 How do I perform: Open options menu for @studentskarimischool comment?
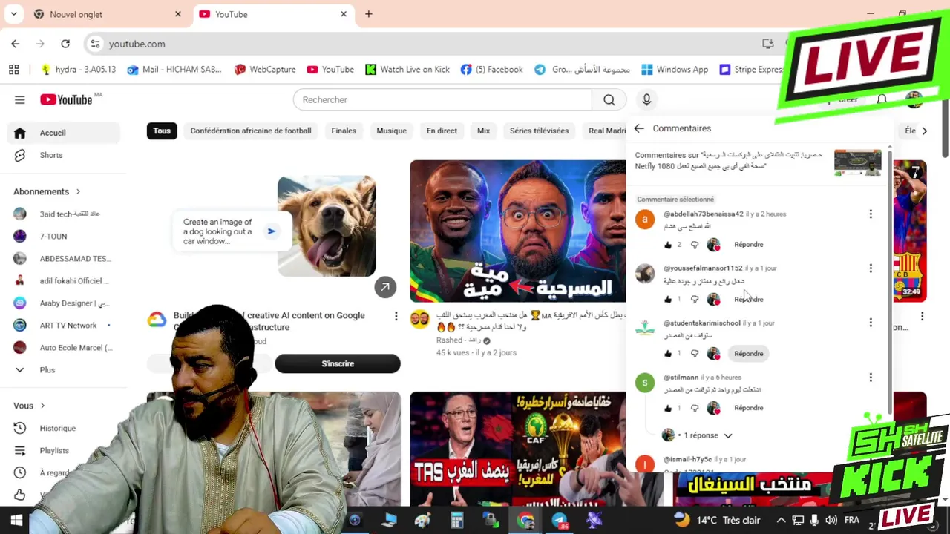pyautogui.click(x=871, y=323)
